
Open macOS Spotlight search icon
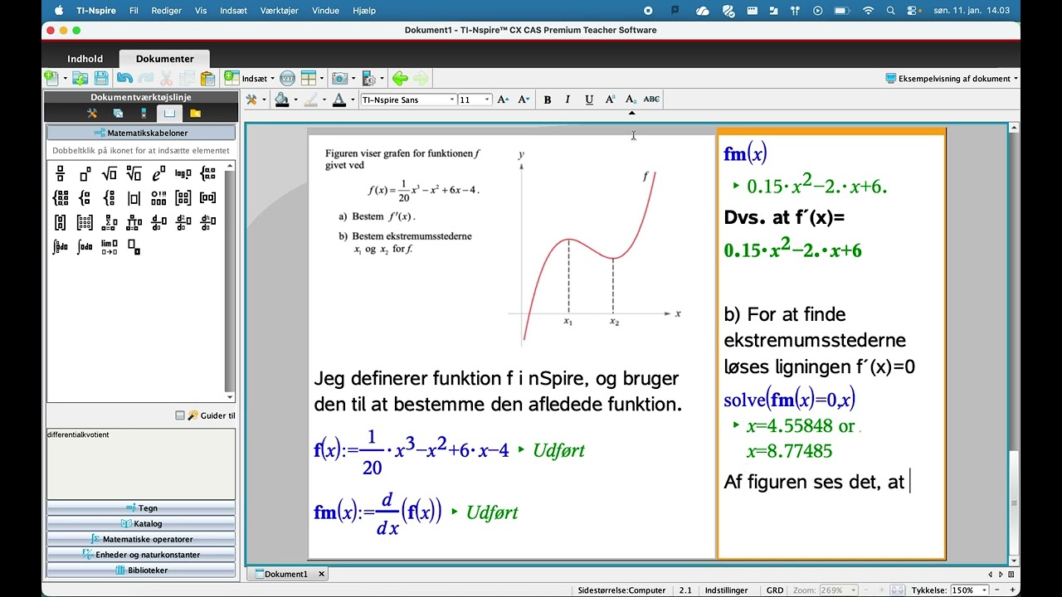pyautogui.click(x=890, y=11)
